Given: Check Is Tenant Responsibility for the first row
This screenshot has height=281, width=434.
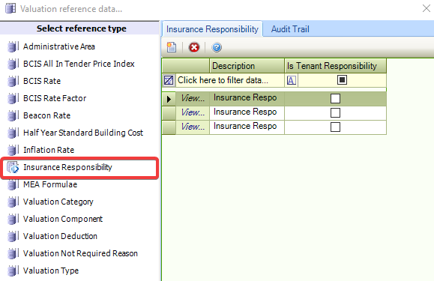Looking at the screenshot, I should coord(335,98).
